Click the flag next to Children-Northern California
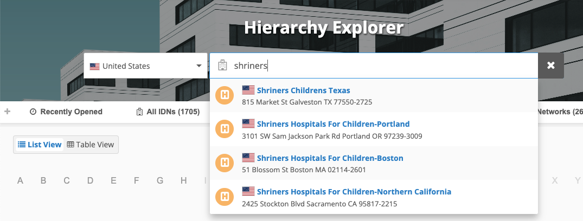Viewport: 583px width, 221px height. [248, 191]
